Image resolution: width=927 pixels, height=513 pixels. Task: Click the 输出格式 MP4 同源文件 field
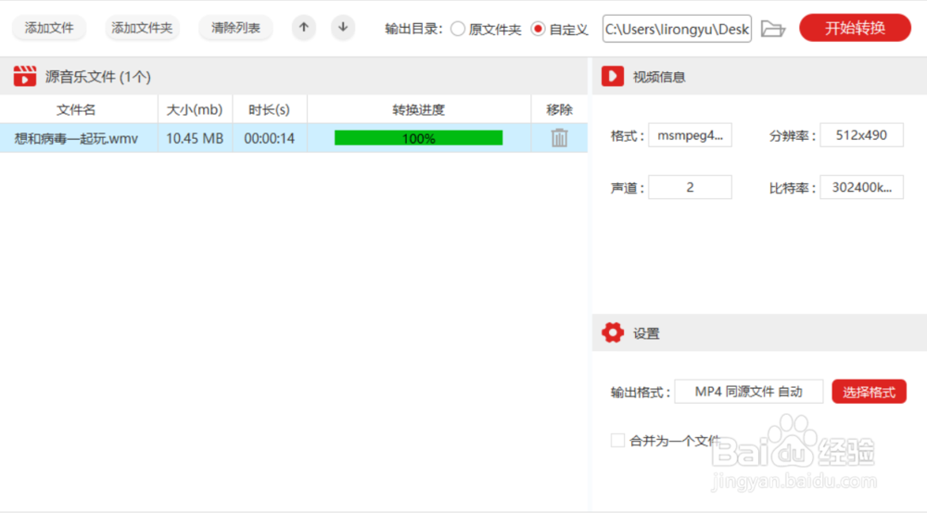tap(748, 392)
